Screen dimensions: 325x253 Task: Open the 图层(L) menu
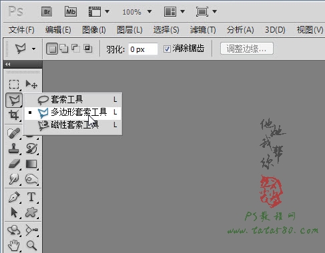pyautogui.click(x=129, y=29)
